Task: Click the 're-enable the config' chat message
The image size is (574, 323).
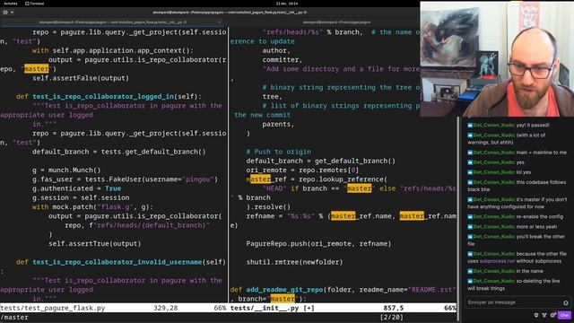Action: click(x=540, y=216)
